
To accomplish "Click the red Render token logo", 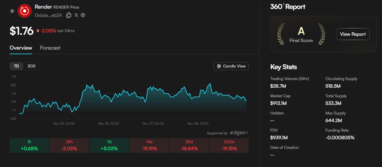I will pyautogui.click(x=25, y=11).
